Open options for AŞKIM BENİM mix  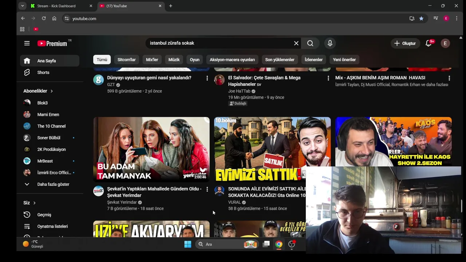click(x=449, y=78)
